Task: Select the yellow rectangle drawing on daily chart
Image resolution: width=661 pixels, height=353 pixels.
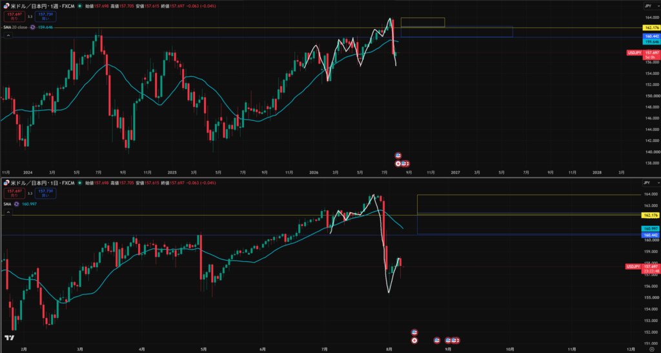Action: click(529, 205)
